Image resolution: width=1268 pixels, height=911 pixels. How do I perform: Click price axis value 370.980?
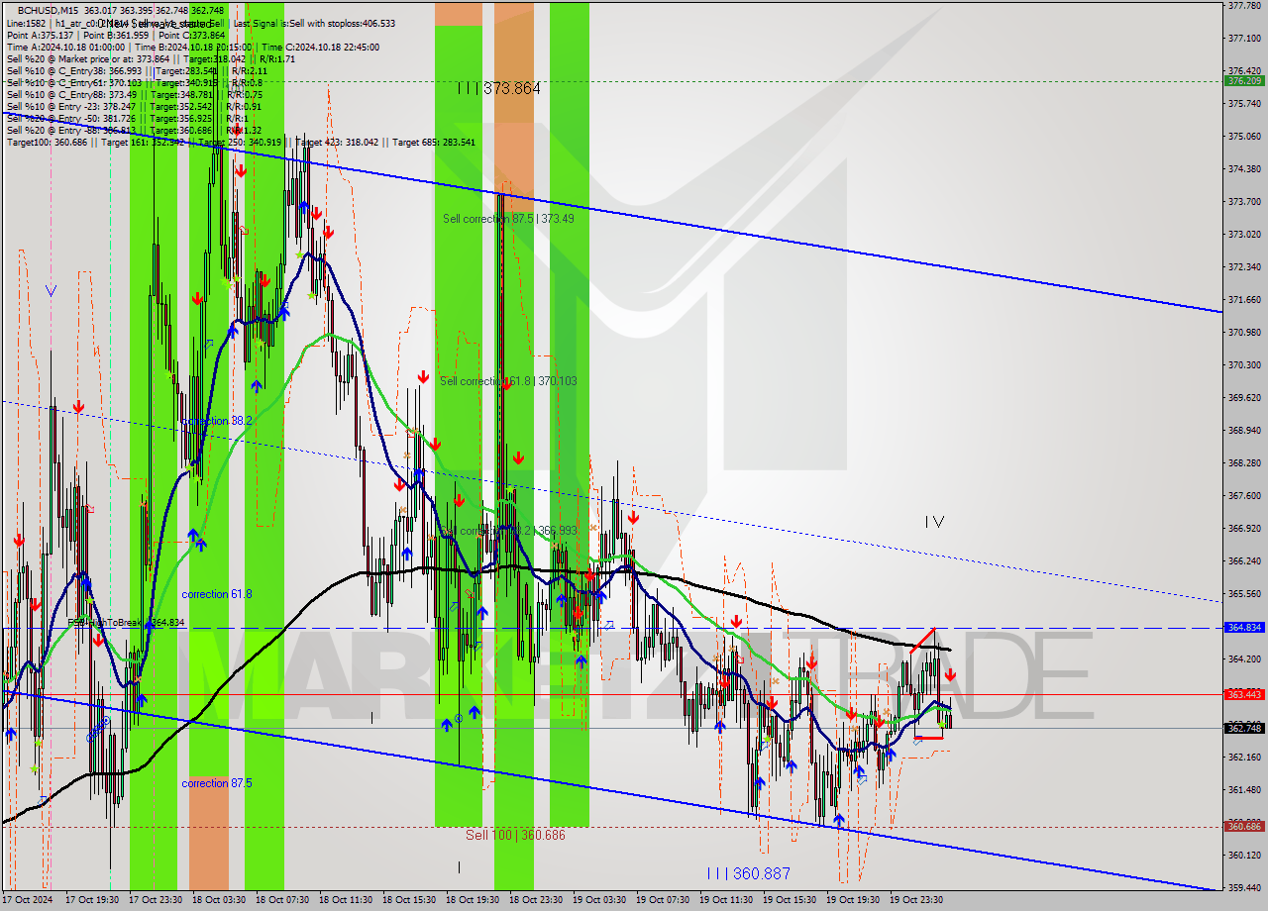click(1244, 332)
